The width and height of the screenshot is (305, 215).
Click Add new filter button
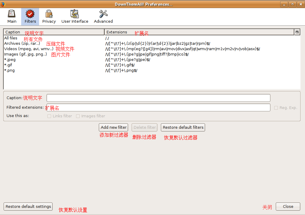pos(113,128)
